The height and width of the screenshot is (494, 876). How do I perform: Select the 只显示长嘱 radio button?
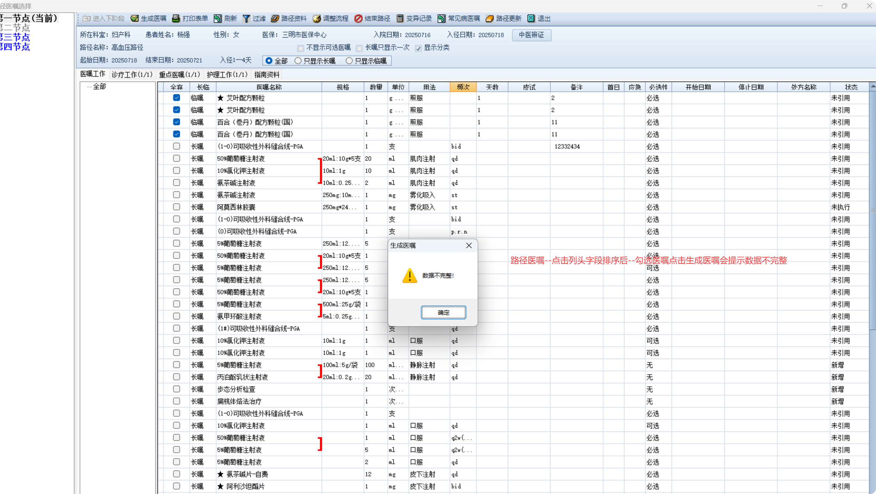298,61
